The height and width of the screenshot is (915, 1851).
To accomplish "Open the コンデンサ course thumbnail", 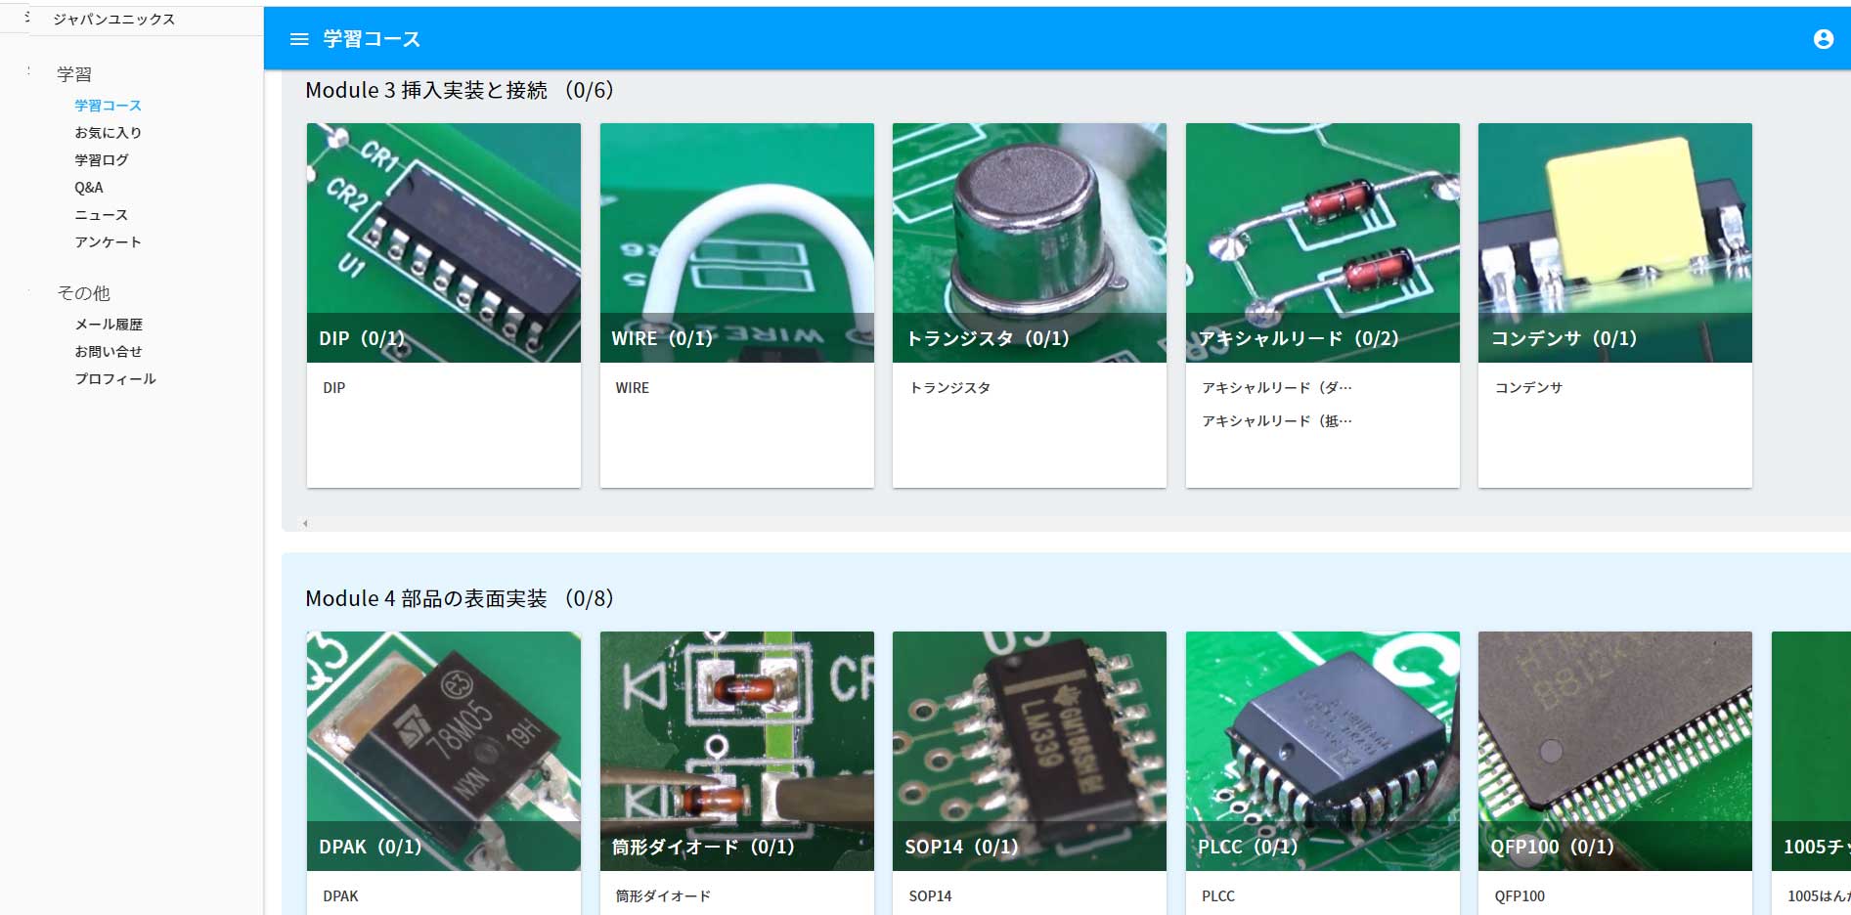I will click(x=1615, y=242).
